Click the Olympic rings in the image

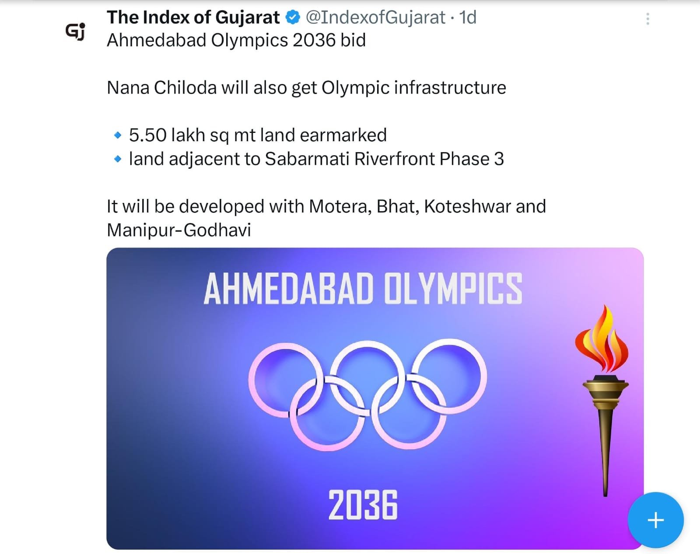point(367,394)
